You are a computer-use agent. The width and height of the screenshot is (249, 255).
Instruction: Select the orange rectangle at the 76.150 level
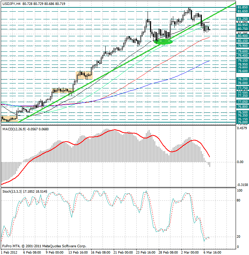(x=9, y=119)
